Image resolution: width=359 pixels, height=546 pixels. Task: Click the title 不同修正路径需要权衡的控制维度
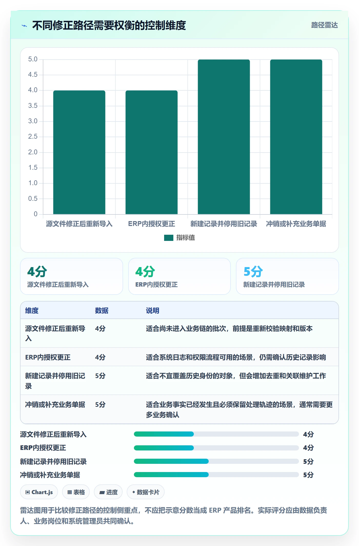click(109, 25)
